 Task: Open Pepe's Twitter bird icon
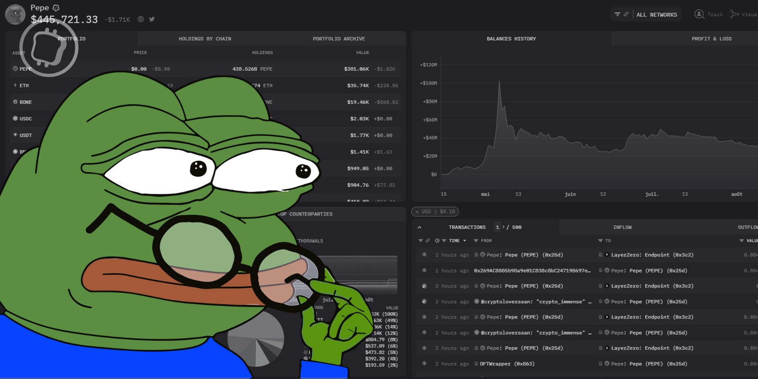pos(152,19)
